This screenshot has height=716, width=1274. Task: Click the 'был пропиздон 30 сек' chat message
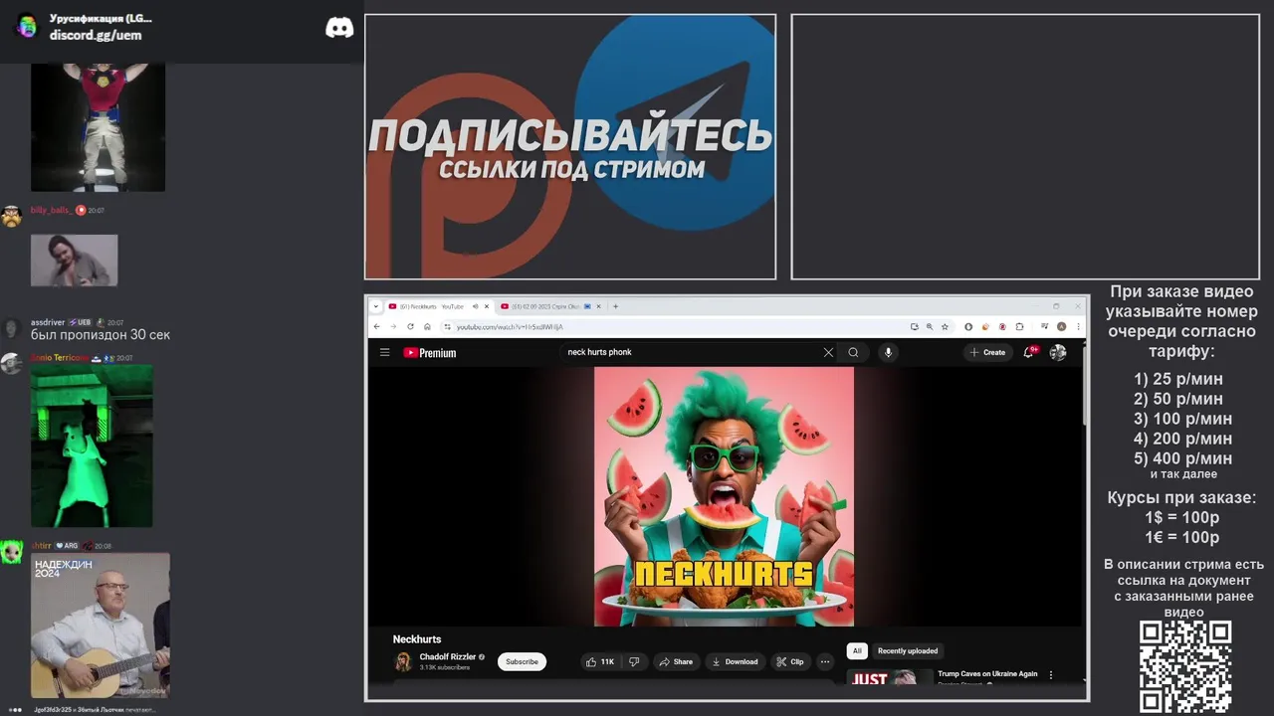tap(101, 335)
